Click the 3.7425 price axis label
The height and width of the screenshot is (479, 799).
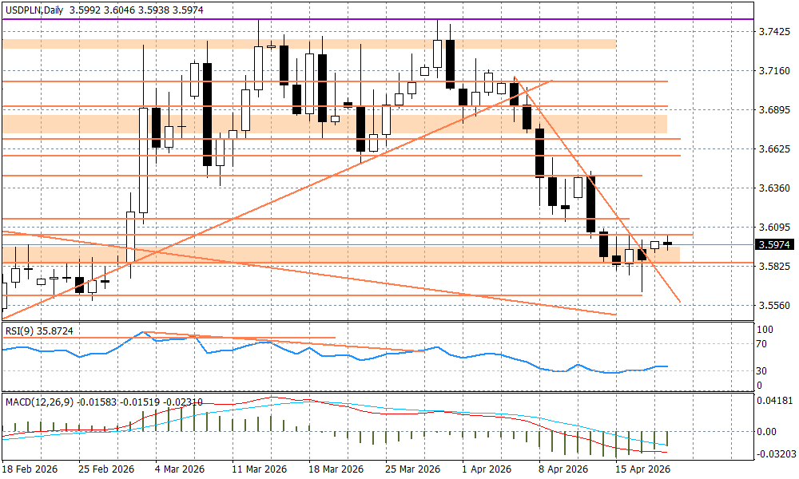(774, 32)
